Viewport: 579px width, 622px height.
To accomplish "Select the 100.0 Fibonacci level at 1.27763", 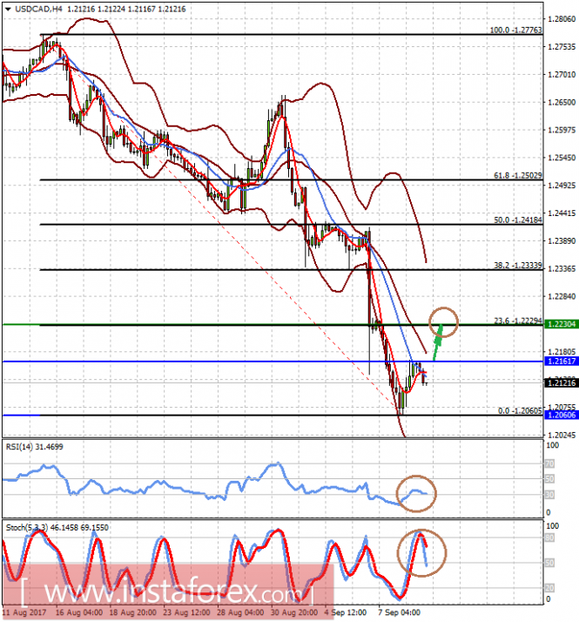I will [516, 30].
